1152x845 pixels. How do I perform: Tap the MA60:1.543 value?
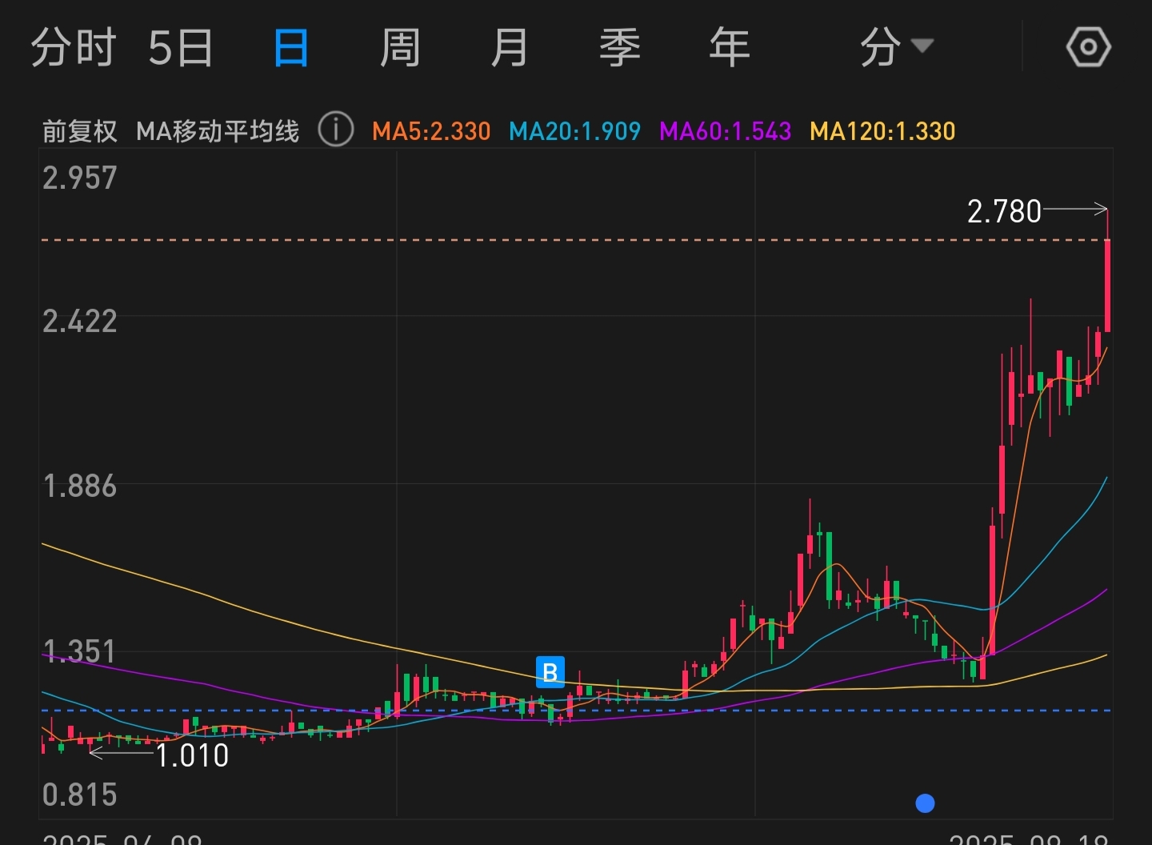tap(725, 131)
